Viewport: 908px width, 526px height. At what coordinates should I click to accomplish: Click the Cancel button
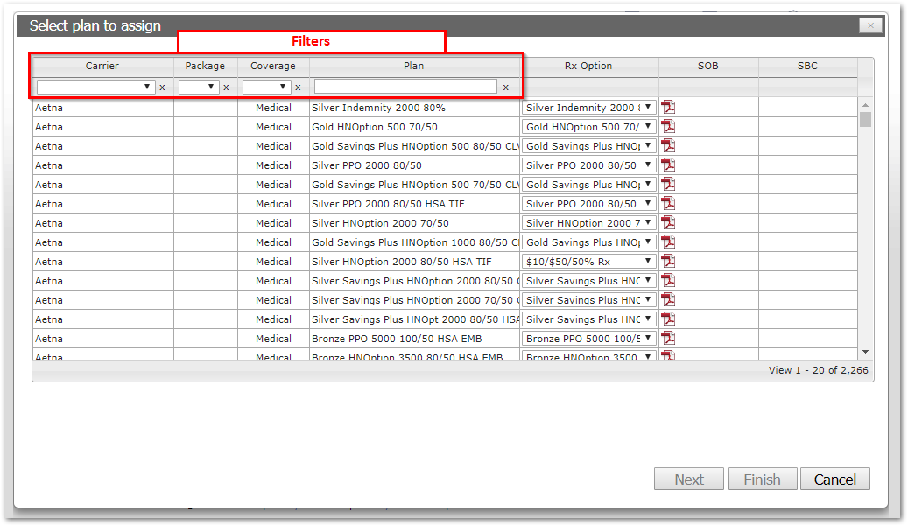point(834,480)
